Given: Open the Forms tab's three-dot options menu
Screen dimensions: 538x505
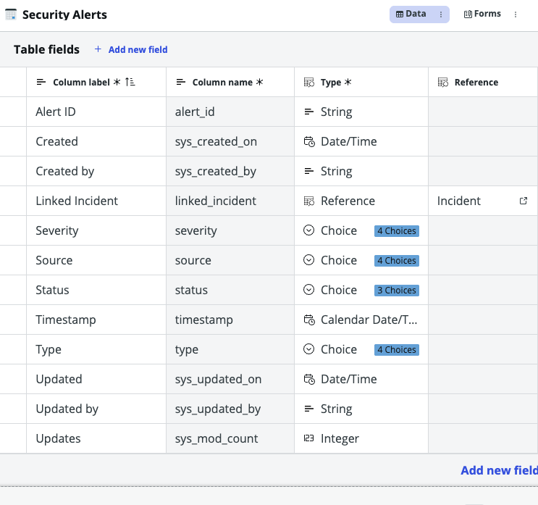Looking at the screenshot, I should [x=516, y=14].
